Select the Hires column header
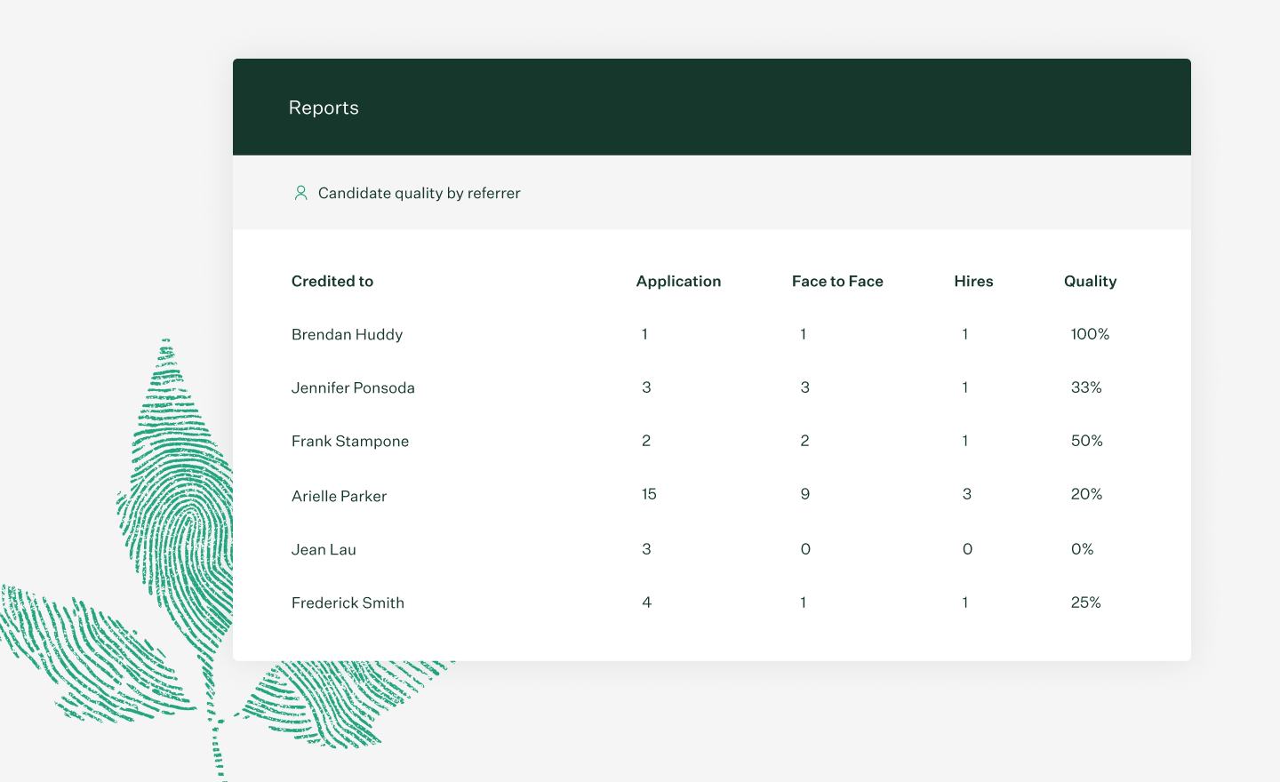The image size is (1280, 782). pos(973,281)
